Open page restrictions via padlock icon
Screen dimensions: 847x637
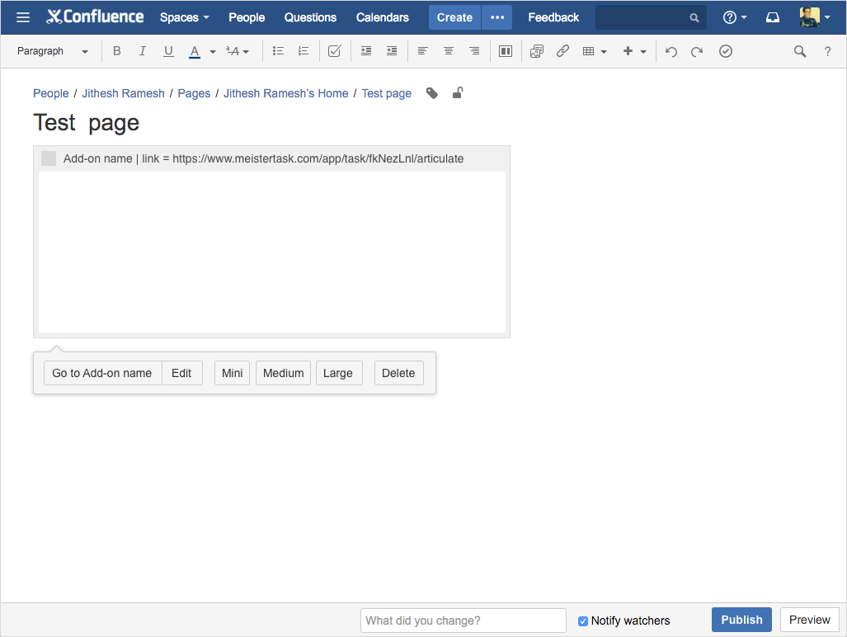click(458, 93)
